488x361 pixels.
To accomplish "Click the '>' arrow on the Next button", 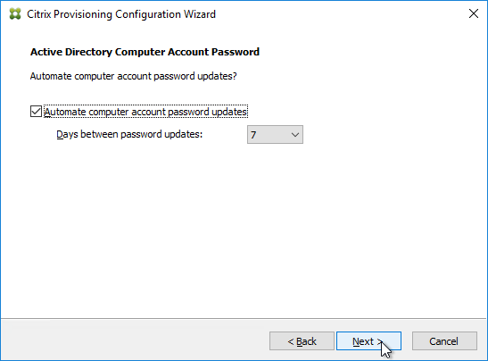I will click(x=380, y=341).
